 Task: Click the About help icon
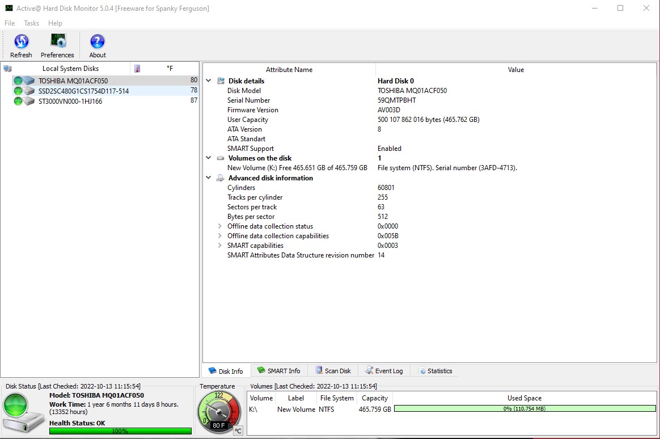[98, 42]
